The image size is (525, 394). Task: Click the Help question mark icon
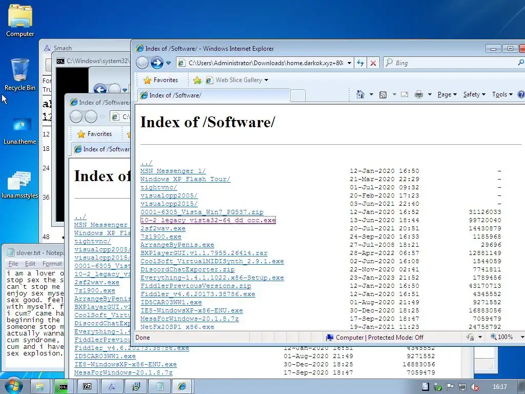point(521,94)
